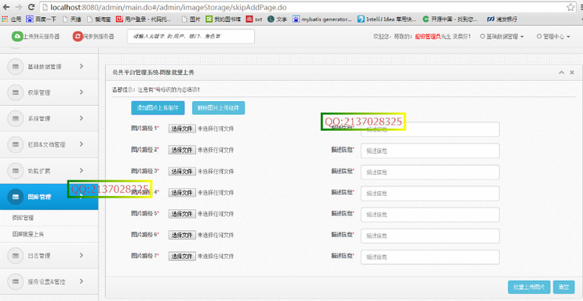Focus 描述信息 field for 图片路径 5
Screen dimensions: 583x301
[430, 215]
